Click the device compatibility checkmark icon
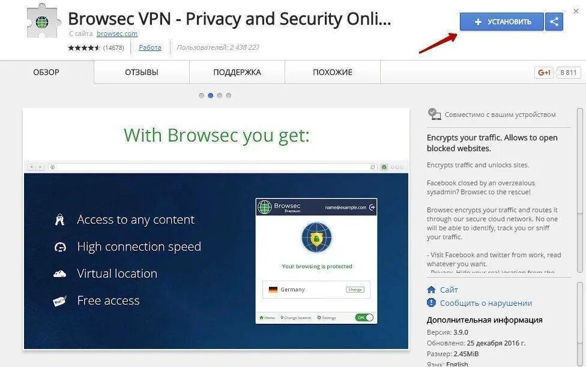 (x=434, y=114)
